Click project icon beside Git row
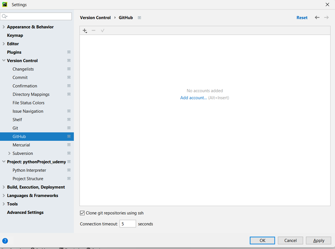Viewport: 335px width, 249px height. pyautogui.click(x=69, y=128)
